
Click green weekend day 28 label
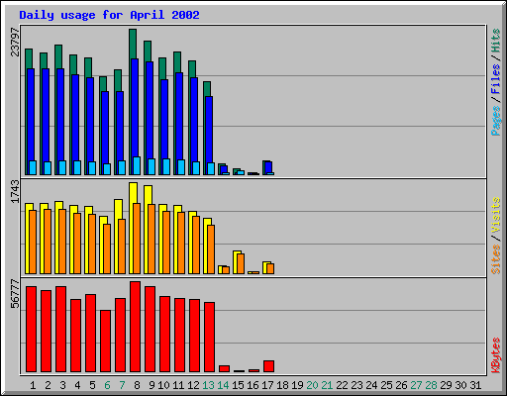431,385
